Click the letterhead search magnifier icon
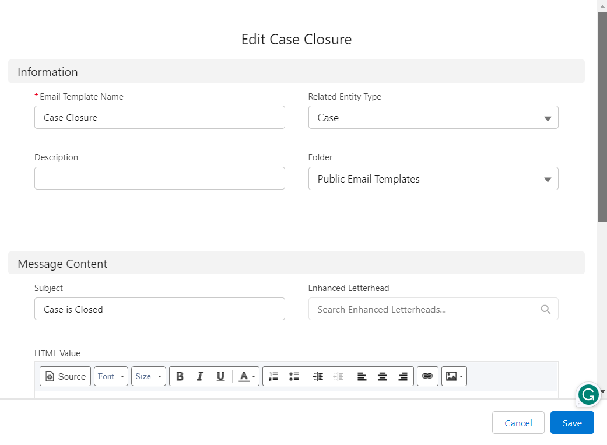This screenshot has height=445, width=607. (545, 309)
